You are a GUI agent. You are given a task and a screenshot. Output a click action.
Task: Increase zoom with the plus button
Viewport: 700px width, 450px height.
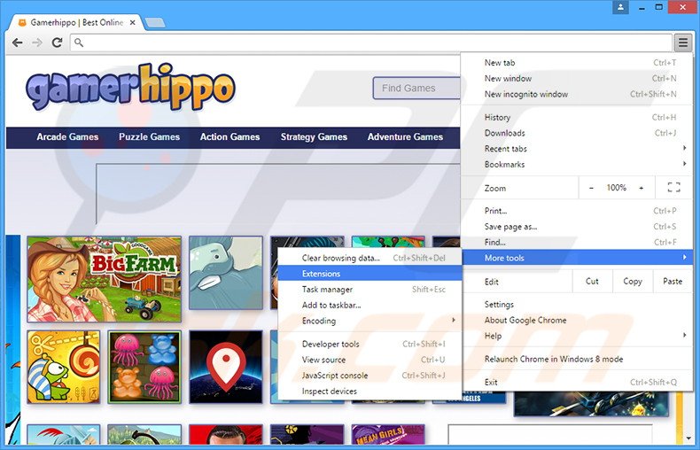pyautogui.click(x=641, y=188)
